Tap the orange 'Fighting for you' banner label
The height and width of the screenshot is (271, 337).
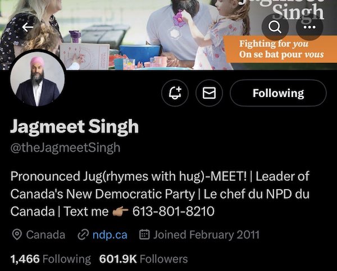coord(280,49)
